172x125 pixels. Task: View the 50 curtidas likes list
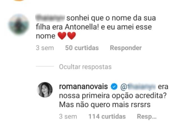(x=82, y=48)
